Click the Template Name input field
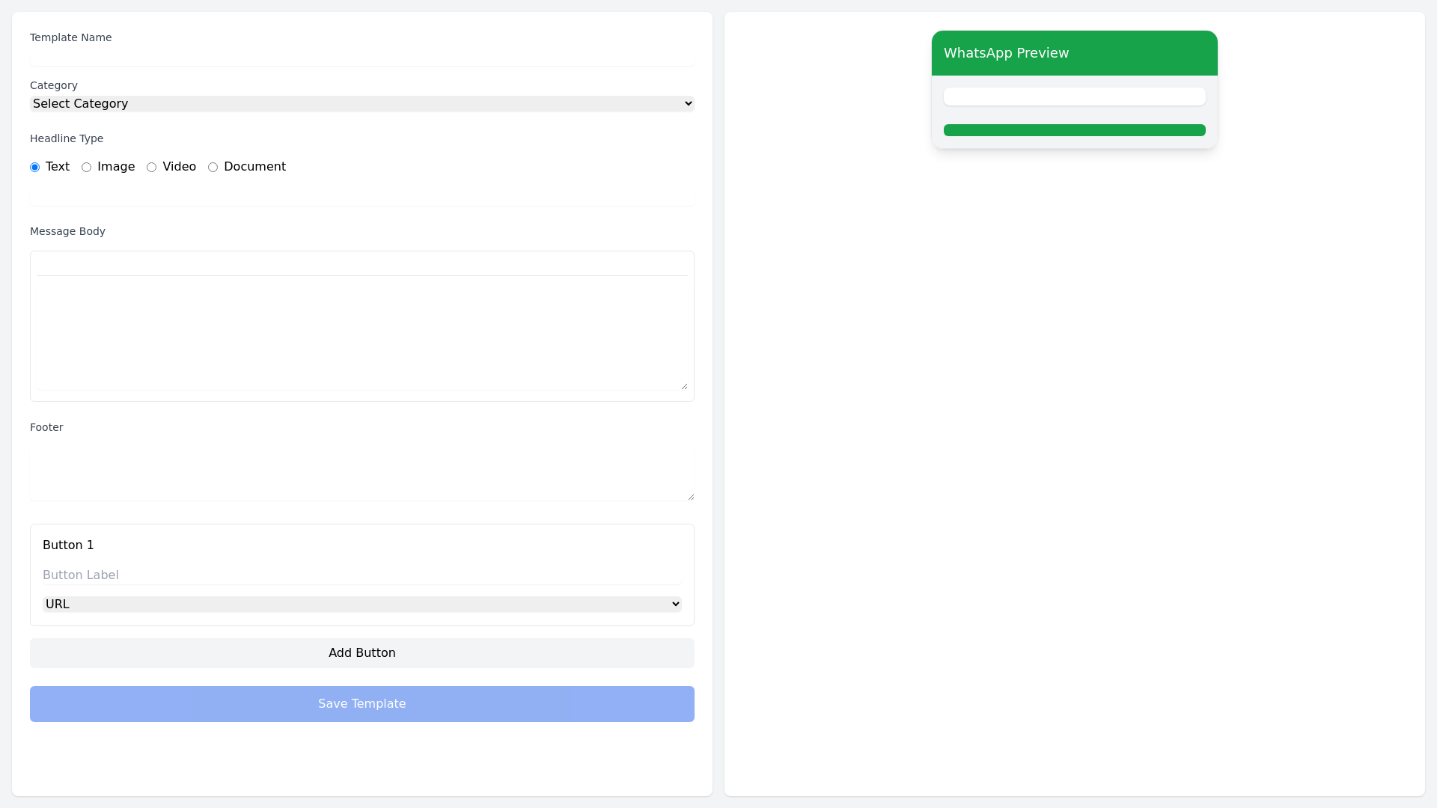This screenshot has width=1437, height=808. (x=361, y=56)
